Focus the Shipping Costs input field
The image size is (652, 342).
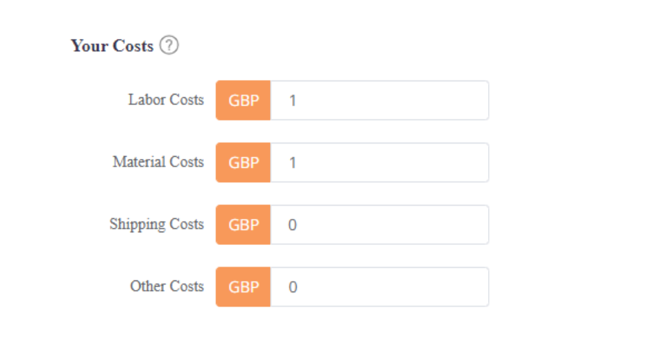pos(379,224)
